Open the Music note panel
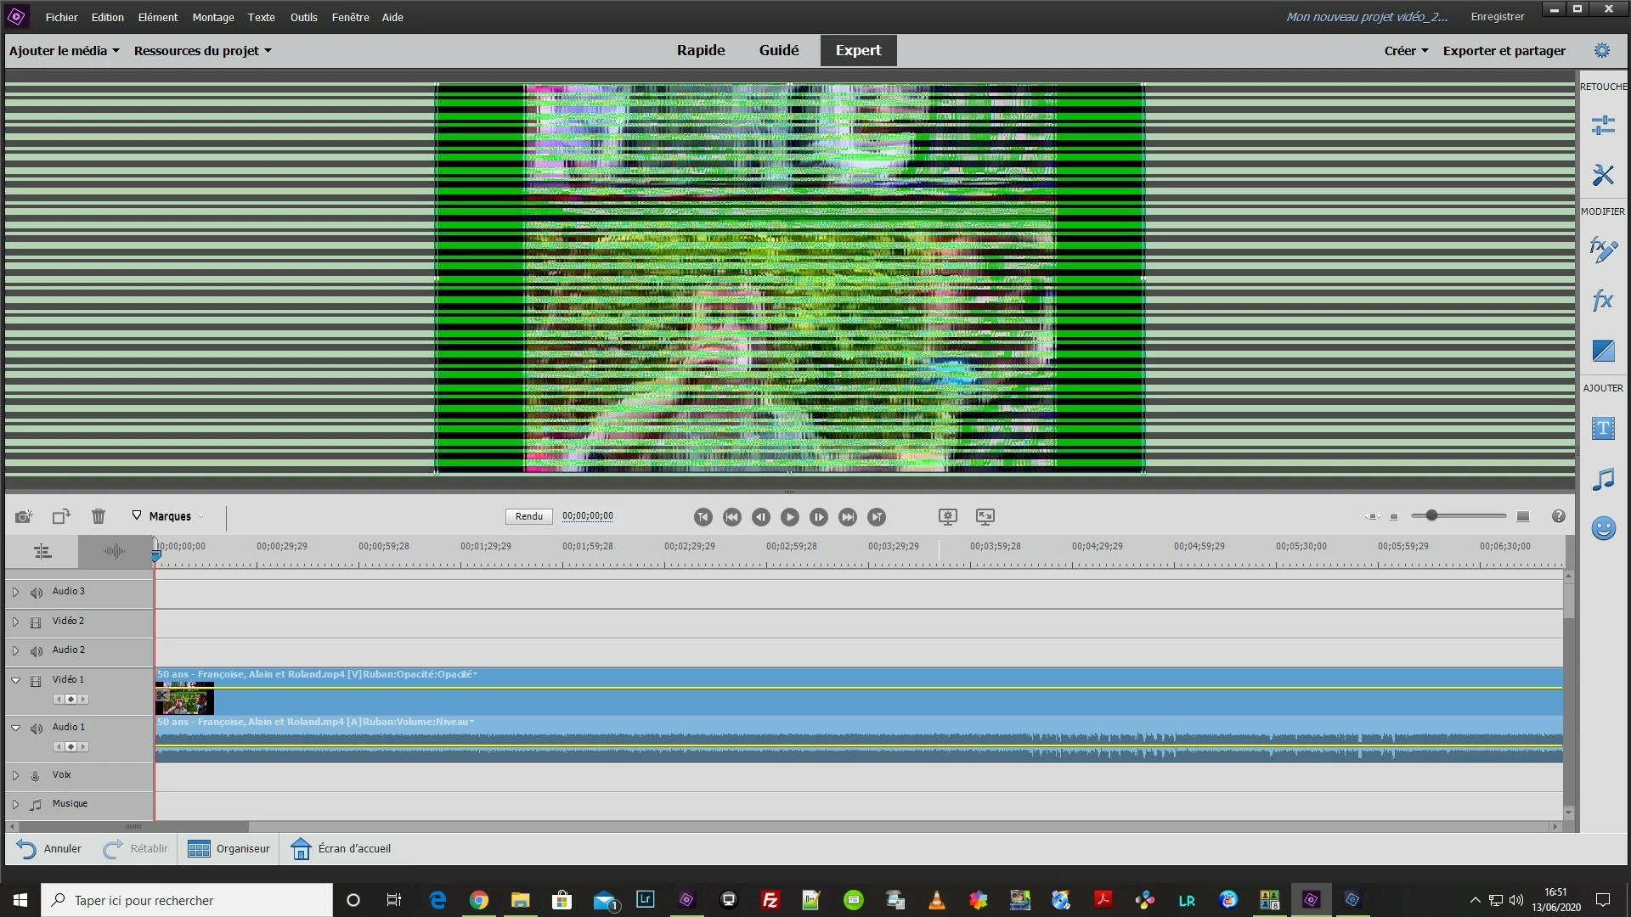1631x917 pixels. tap(1602, 479)
